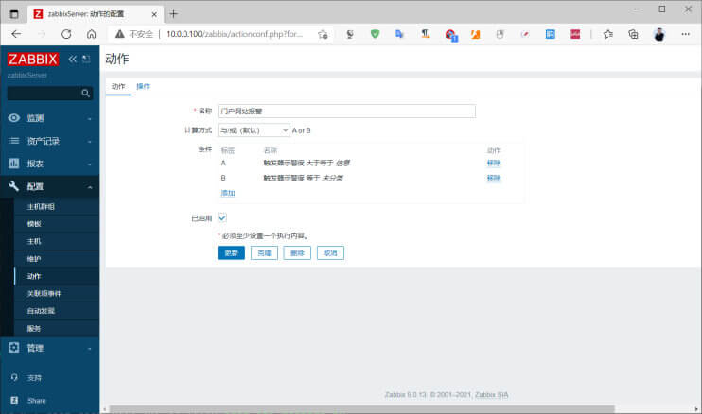Image resolution: width=702 pixels, height=414 pixels.
Task: Collapse the sidebar with double-chevron icon
Action: click(x=73, y=59)
